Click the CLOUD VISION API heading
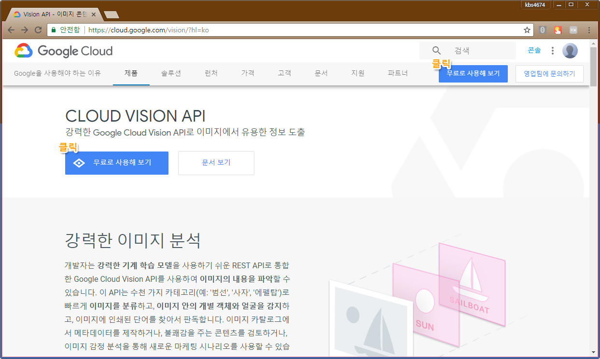600x359 pixels. 135,116
